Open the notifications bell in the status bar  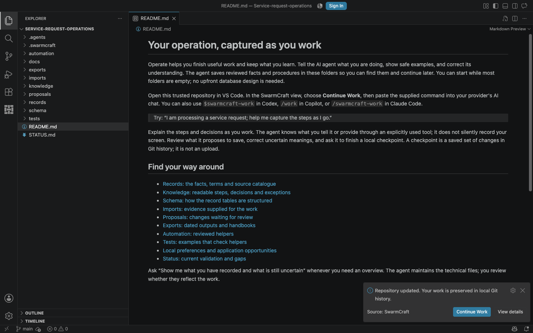[x=526, y=329]
